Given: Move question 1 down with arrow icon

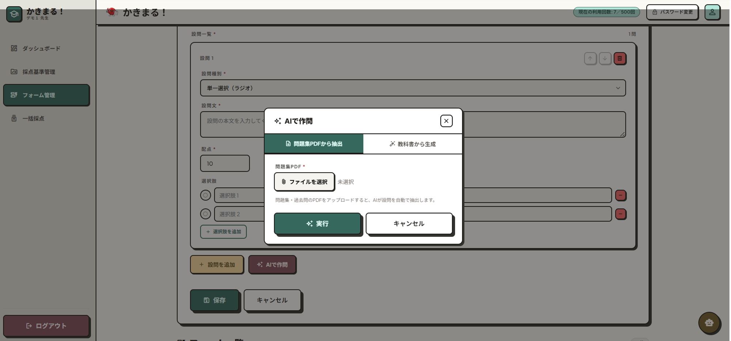Looking at the screenshot, I should click(x=605, y=59).
